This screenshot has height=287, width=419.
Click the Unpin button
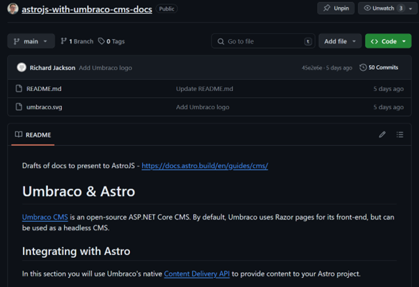[336, 8]
